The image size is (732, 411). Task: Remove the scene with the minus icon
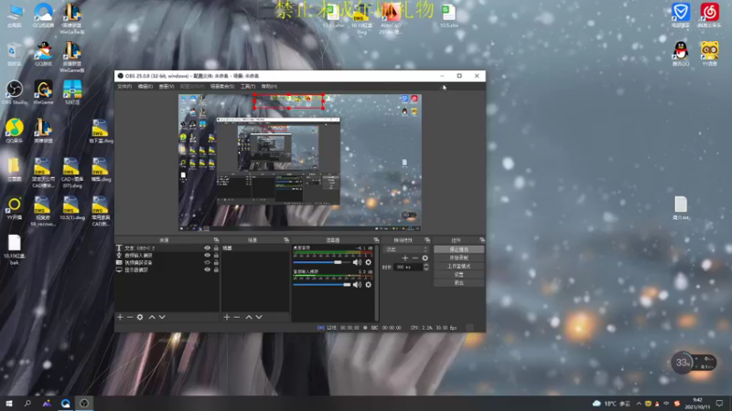(237, 317)
